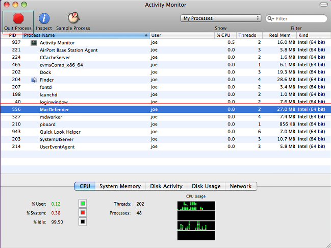Open the My Processes dropdown
Viewport: 331px width, 248px height.
[221, 18]
